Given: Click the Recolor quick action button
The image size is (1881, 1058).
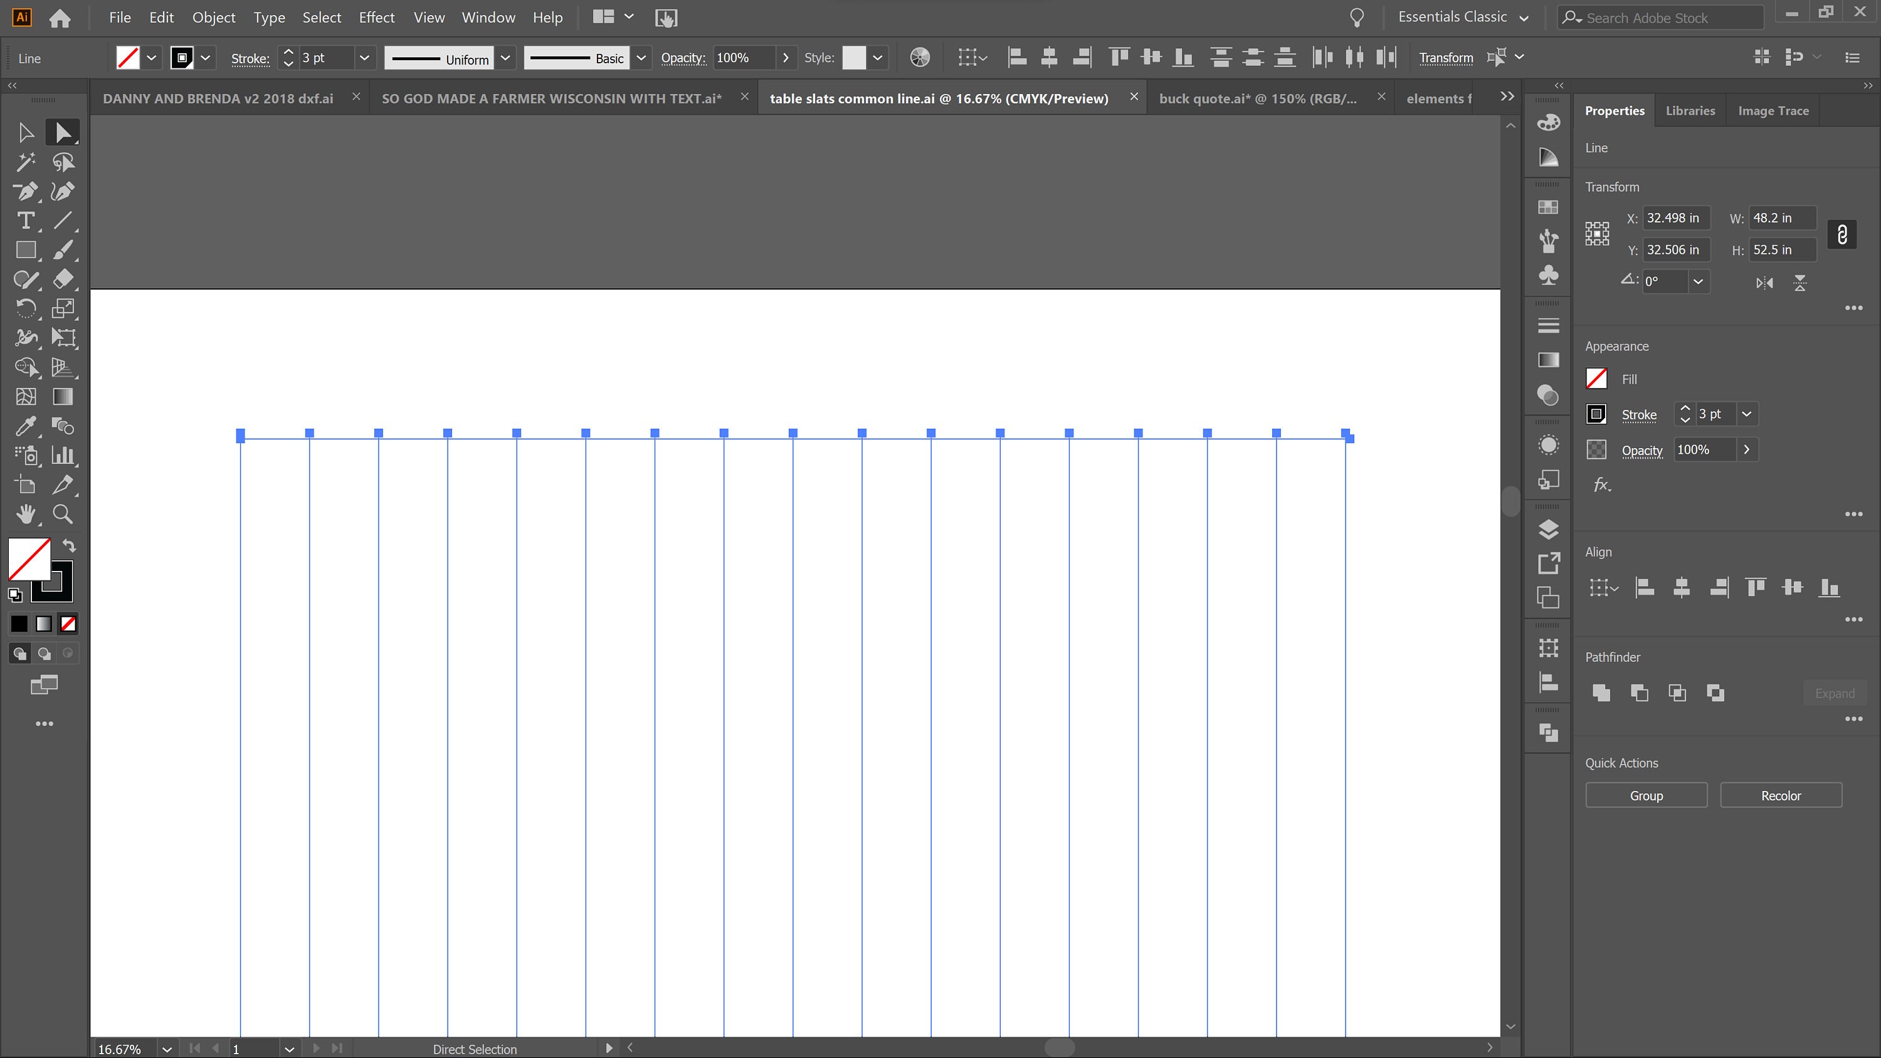Looking at the screenshot, I should coord(1781,795).
